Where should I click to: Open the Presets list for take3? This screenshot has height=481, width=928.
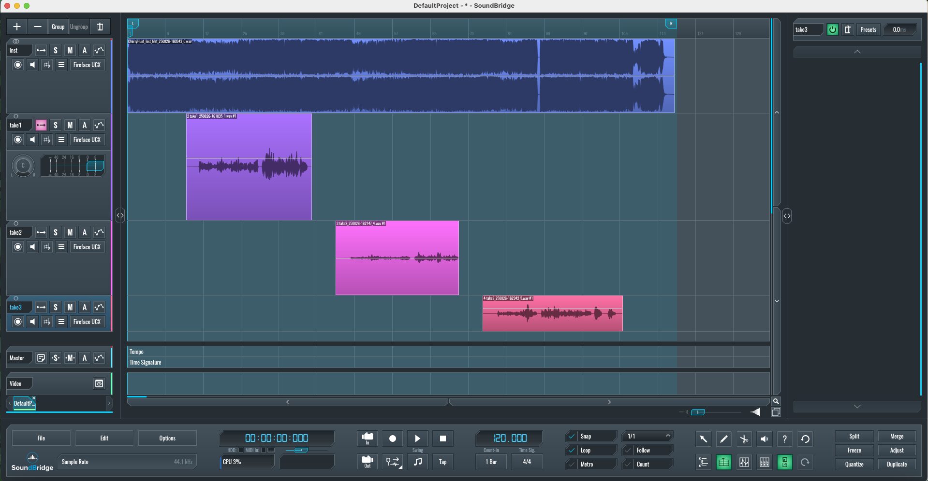(x=868, y=29)
